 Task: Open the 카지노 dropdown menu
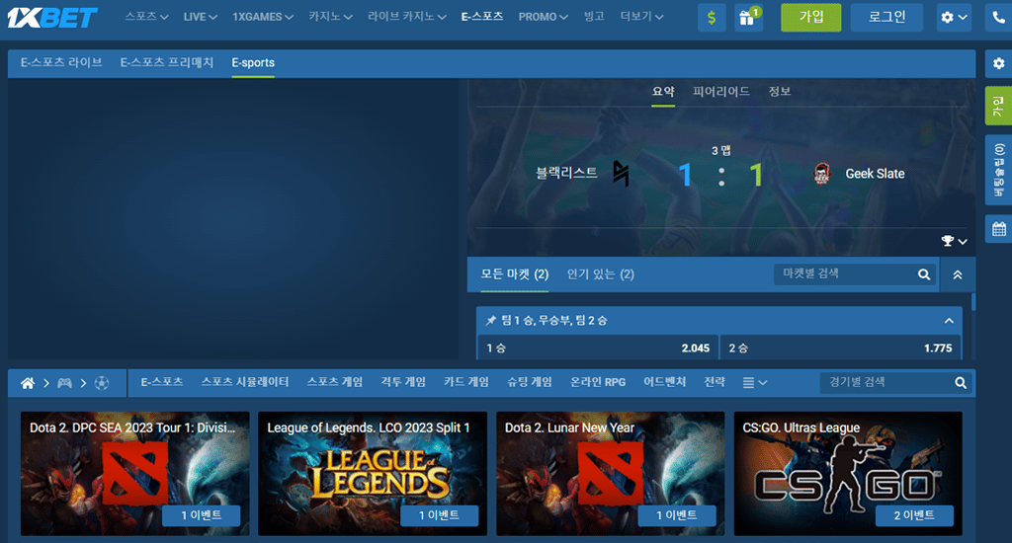pyautogui.click(x=330, y=17)
